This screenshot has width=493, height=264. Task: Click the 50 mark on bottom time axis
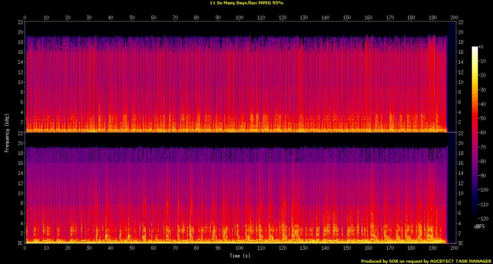click(x=132, y=248)
